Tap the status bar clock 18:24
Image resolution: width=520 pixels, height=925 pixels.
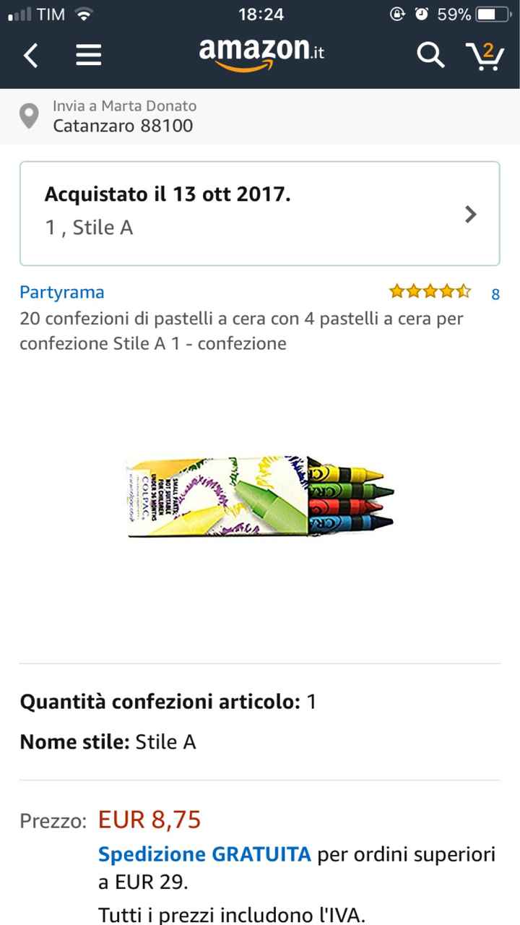click(x=261, y=14)
